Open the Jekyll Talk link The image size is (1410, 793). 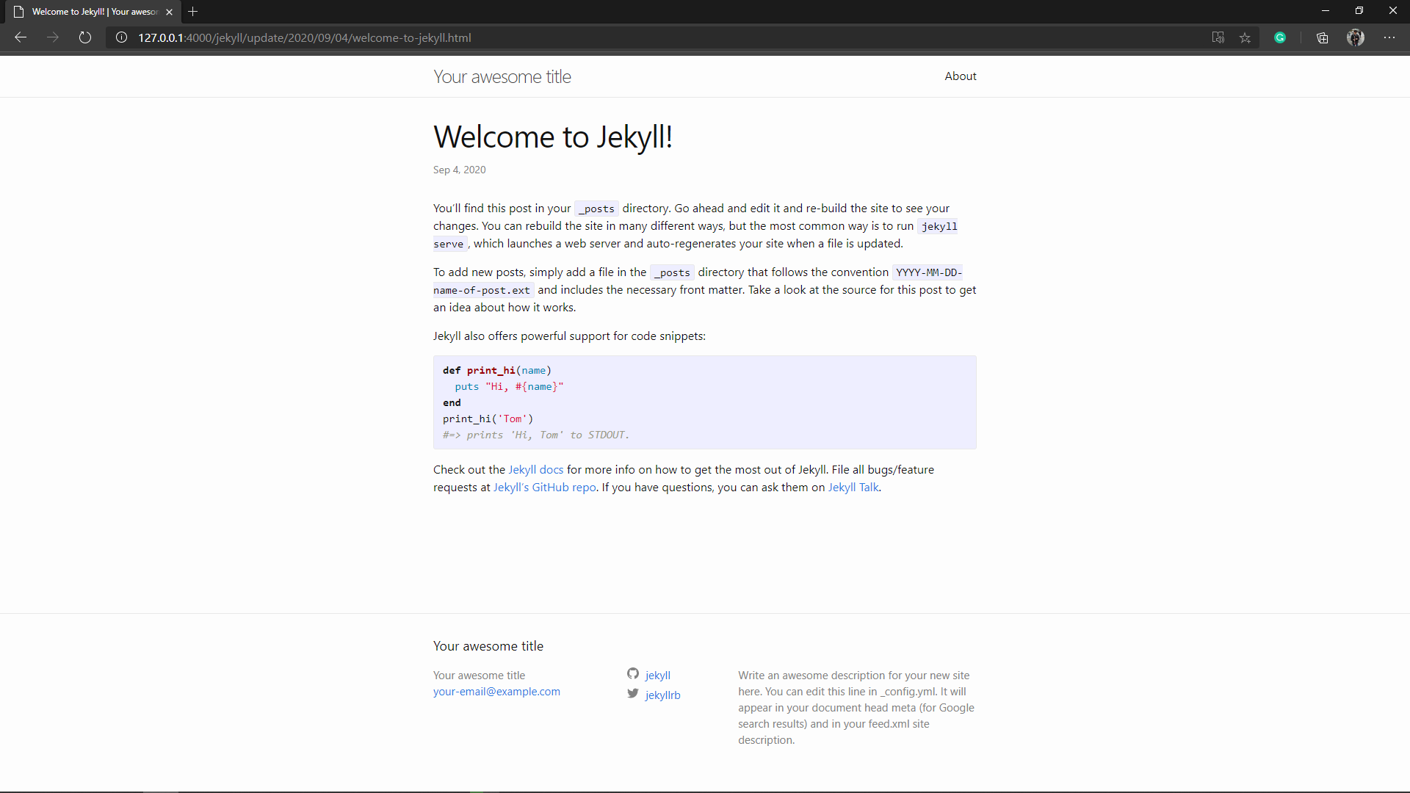pyautogui.click(x=853, y=488)
